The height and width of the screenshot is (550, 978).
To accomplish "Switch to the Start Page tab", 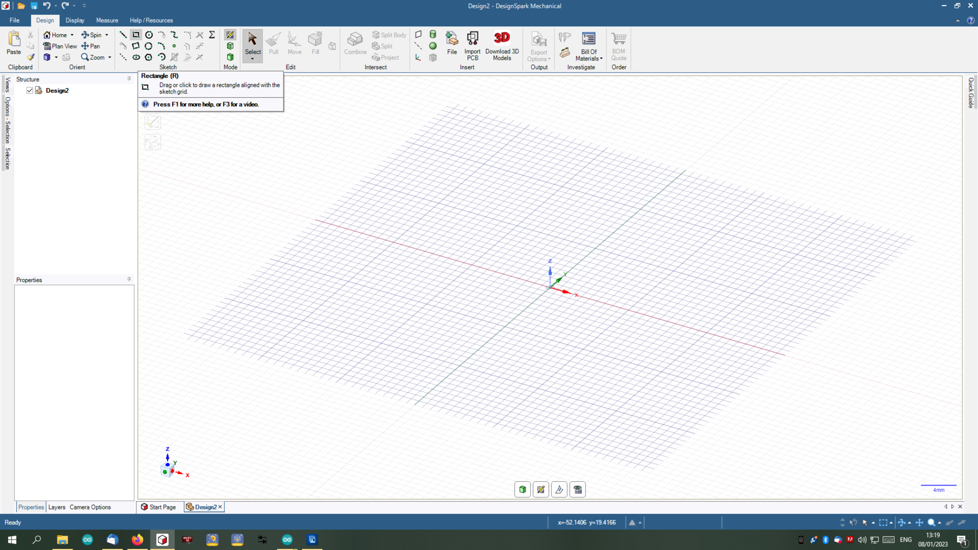I will (x=158, y=507).
